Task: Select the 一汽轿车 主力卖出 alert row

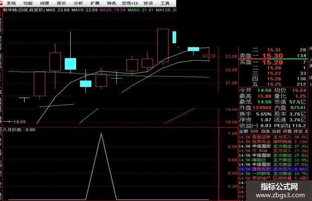Action: click(x=273, y=174)
